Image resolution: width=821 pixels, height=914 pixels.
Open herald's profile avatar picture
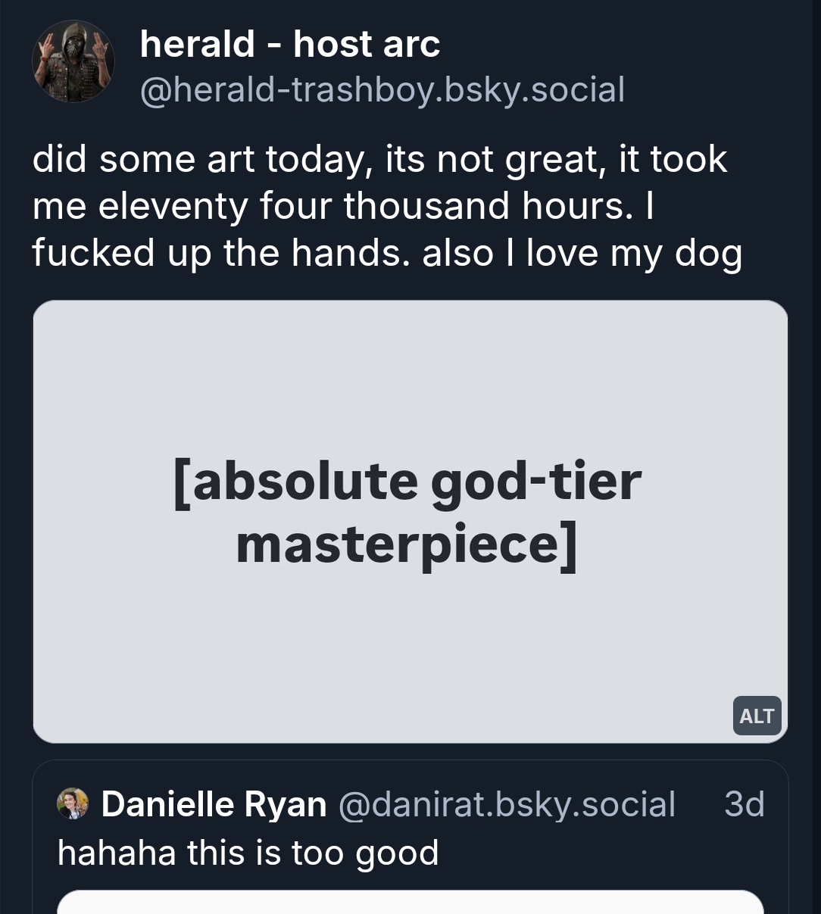(x=73, y=61)
